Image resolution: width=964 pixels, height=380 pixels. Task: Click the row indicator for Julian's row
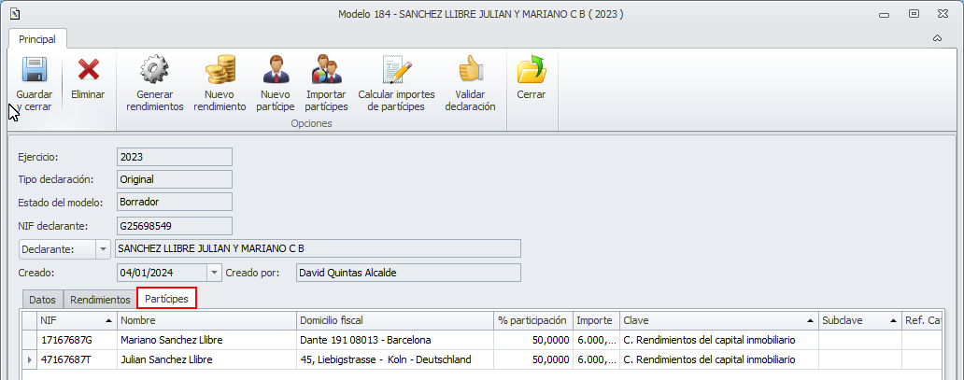pos(30,359)
